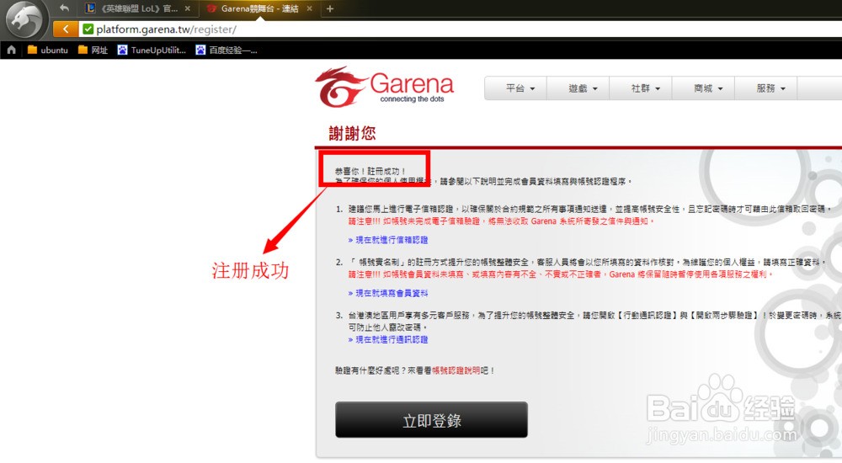Click the address bar with platform.garena.tw/register/
Image resolution: width=842 pixels, height=463 pixels.
point(461,29)
